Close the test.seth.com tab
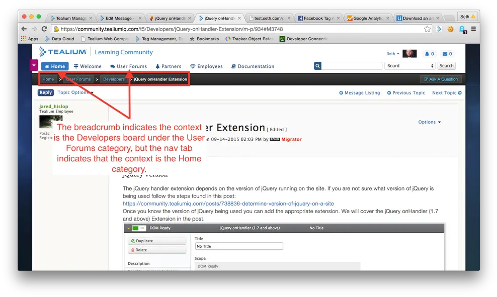Image resolution: width=497 pixels, height=297 pixels. (x=289, y=19)
